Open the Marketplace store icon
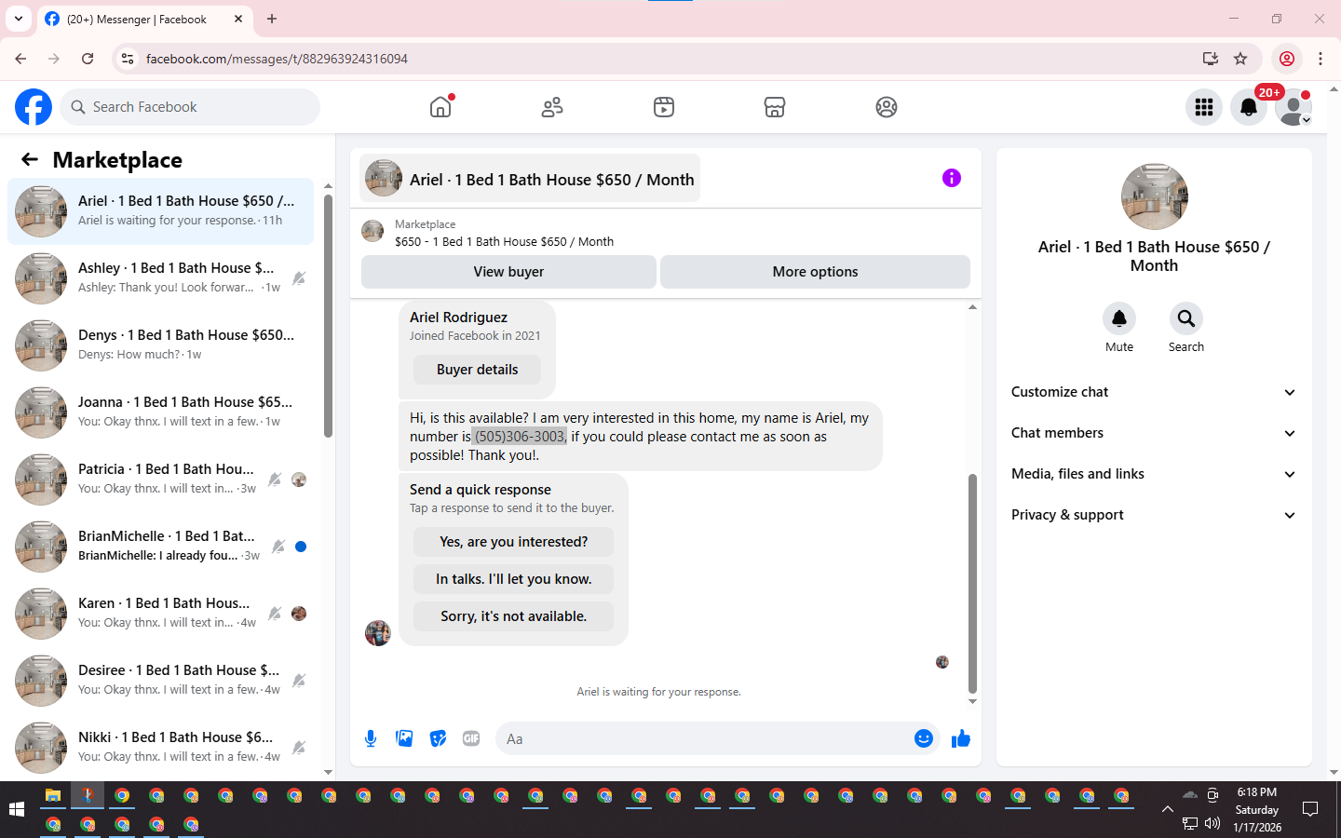1341x838 pixels. tap(775, 107)
